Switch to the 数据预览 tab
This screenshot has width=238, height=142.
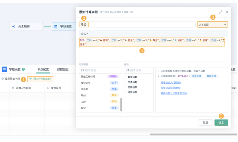(x=63, y=70)
